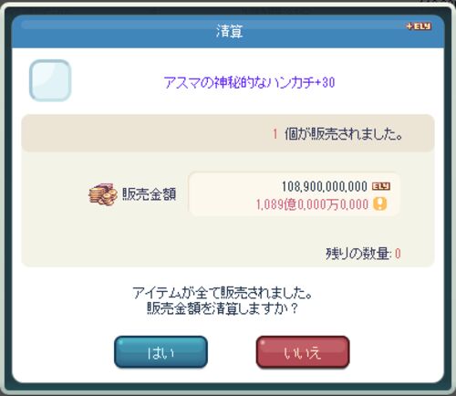
Task: Click the beige sold-count banner bar
Action: point(228,133)
